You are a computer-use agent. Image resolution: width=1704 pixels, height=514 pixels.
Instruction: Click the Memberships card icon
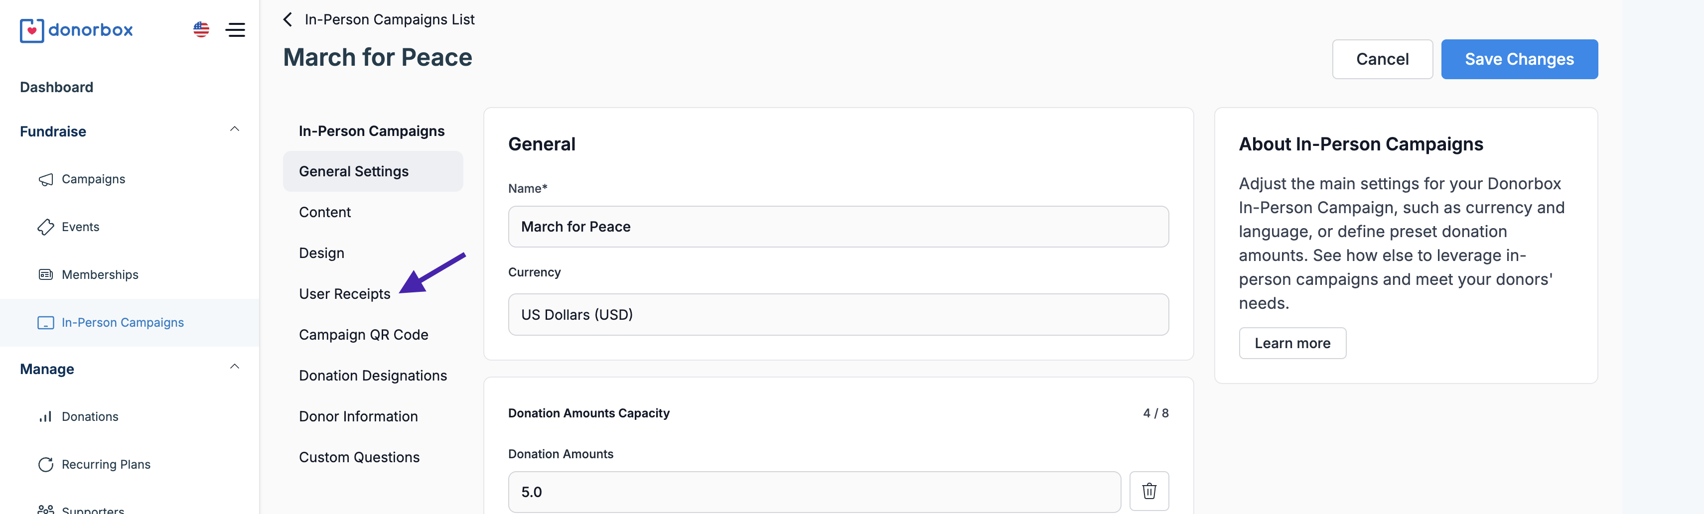[x=46, y=274]
